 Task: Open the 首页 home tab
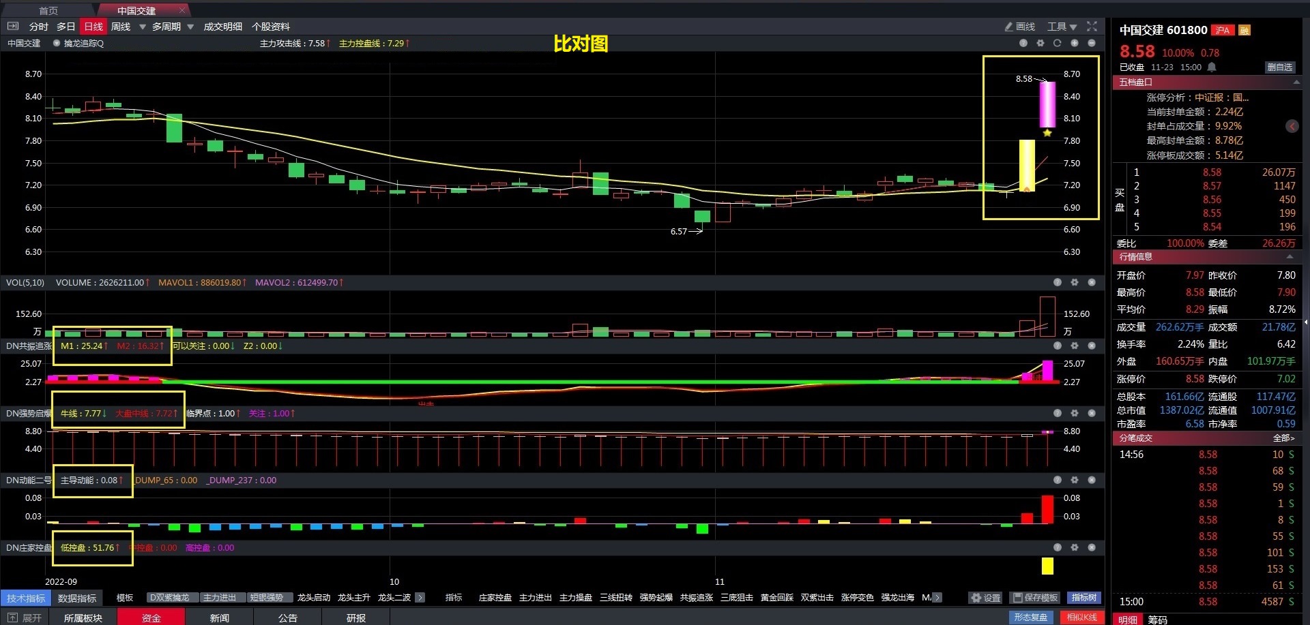point(48,10)
